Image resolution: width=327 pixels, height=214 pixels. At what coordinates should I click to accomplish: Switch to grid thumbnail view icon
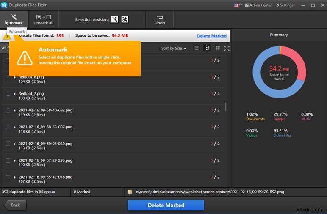(x=218, y=48)
